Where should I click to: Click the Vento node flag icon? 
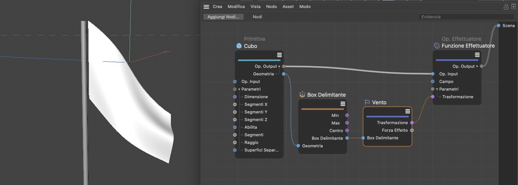(x=367, y=102)
